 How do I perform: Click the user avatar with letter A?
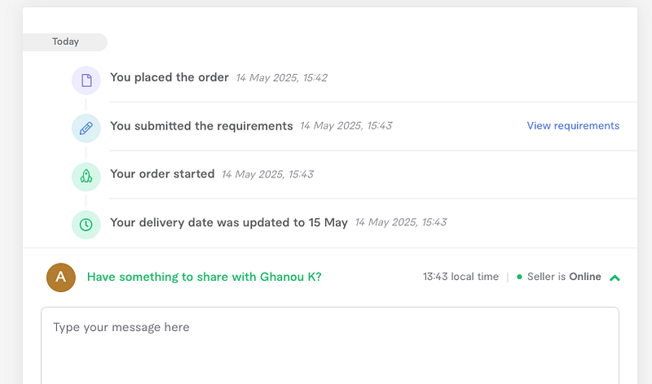60,277
